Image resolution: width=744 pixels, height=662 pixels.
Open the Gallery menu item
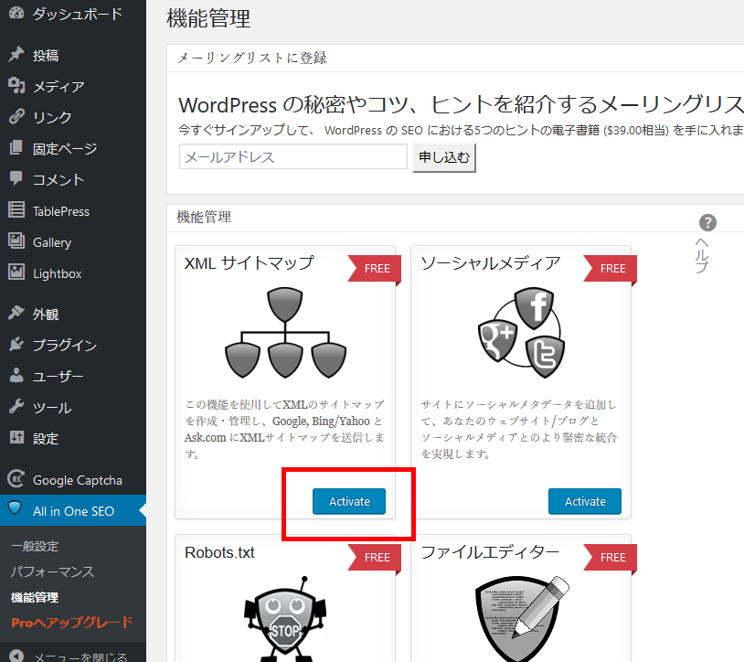click(52, 242)
